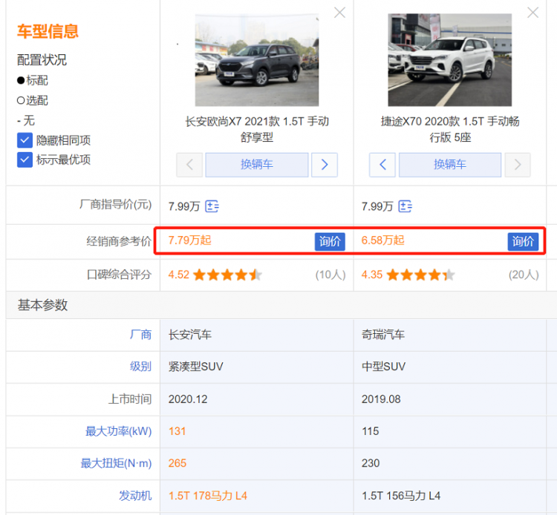Click 询价 button for 6.58万起

[x=523, y=241]
